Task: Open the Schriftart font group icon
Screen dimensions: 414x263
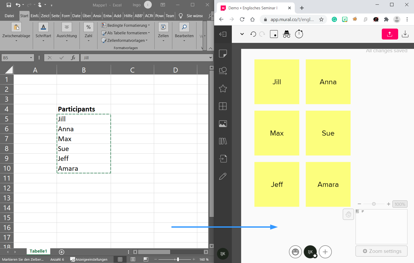Action: (43, 27)
